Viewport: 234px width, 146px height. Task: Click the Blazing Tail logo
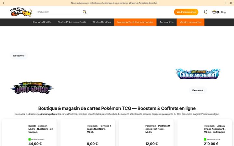(x=21, y=12)
